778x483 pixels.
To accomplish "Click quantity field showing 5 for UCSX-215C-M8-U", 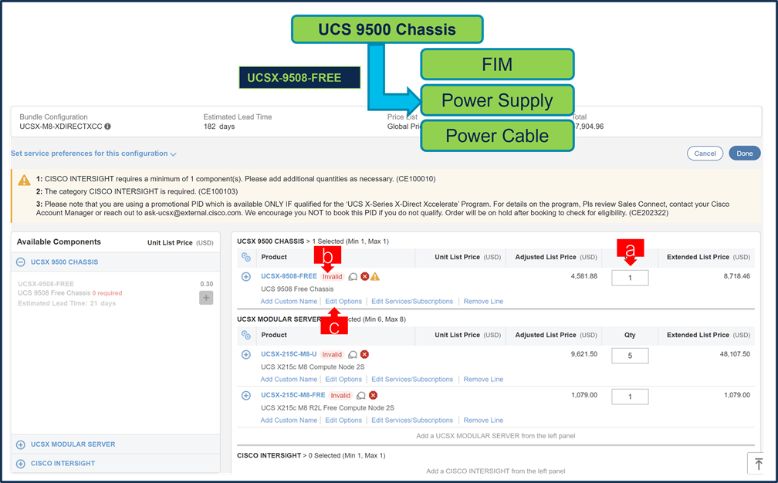I will pos(630,356).
